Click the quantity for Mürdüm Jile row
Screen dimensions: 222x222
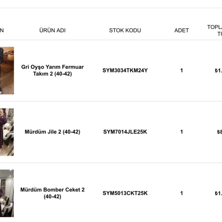tap(182, 132)
